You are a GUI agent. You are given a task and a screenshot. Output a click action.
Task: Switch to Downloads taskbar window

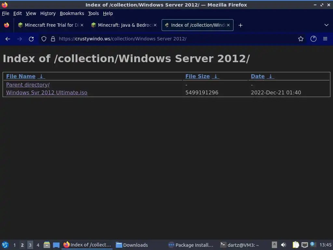[132, 245]
